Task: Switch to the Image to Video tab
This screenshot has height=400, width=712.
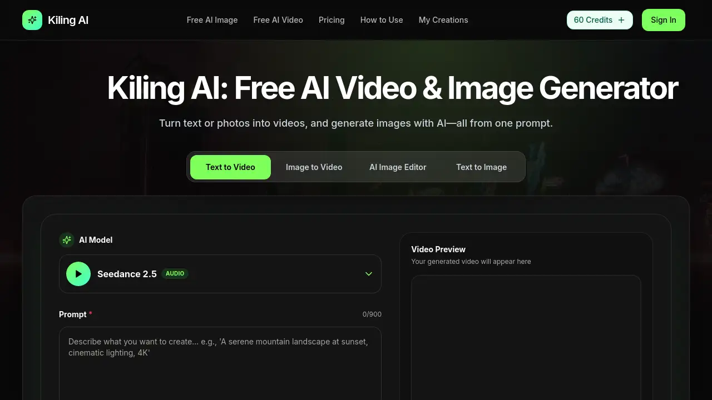Action: coord(314,167)
